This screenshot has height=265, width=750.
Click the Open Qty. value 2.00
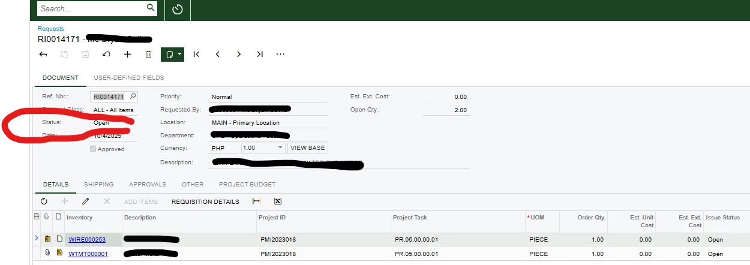(x=460, y=110)
